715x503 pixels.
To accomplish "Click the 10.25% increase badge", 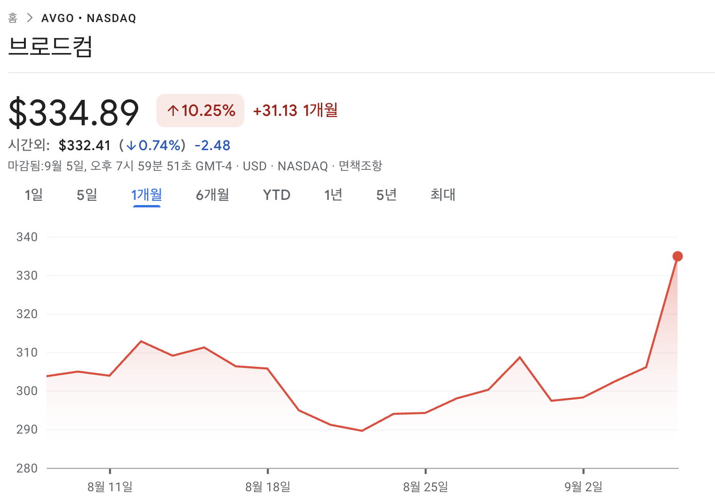I will 200,111.
